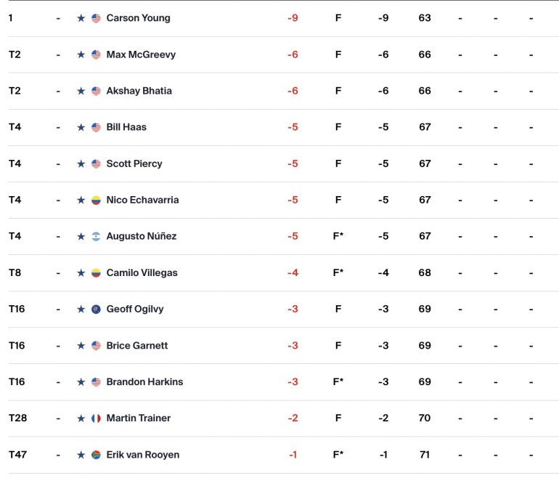Click Camilo Villegas' red -4 total score

click(293, 273)
